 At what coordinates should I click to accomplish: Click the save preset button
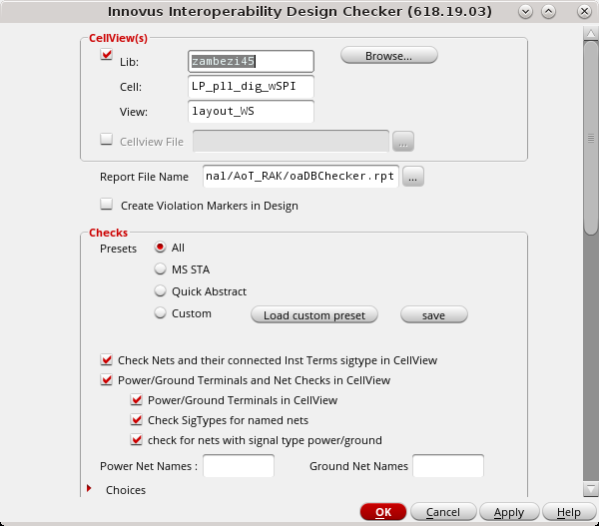click(x=433, y=314)
